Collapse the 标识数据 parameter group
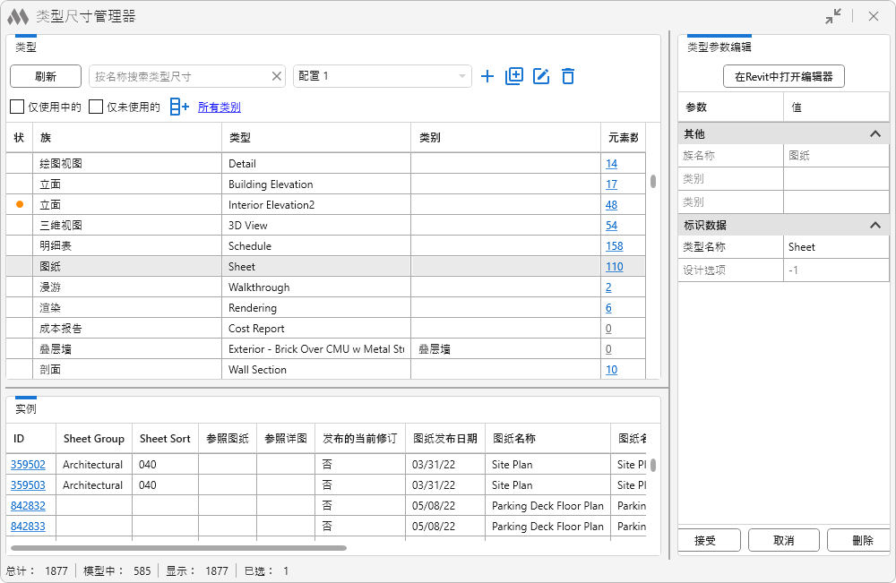 click(x=875, y=226)
